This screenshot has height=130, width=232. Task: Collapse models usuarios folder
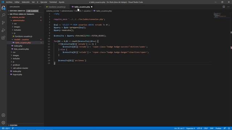tap(25, 39)
